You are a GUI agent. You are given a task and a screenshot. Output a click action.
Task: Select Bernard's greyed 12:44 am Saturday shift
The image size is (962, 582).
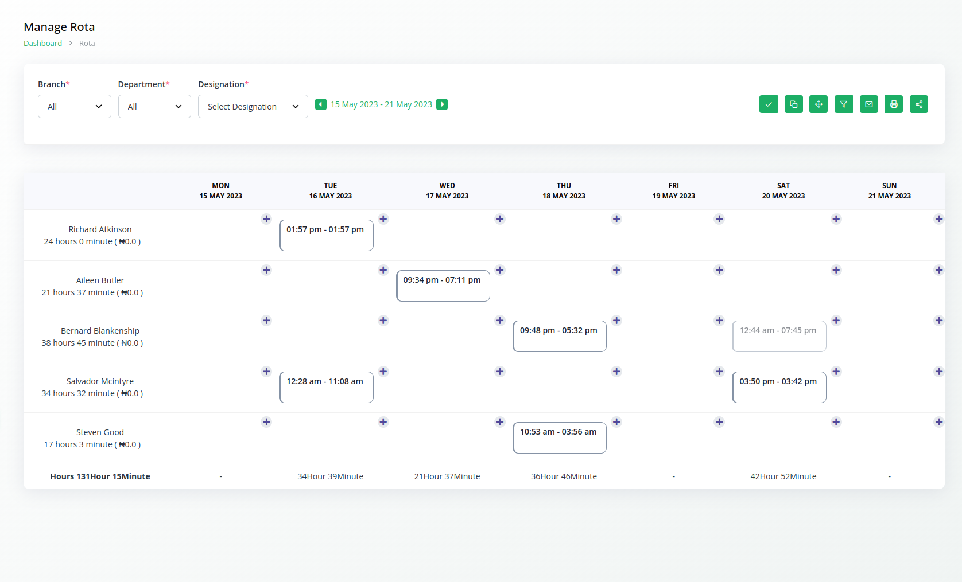click(x=778, y=336)
